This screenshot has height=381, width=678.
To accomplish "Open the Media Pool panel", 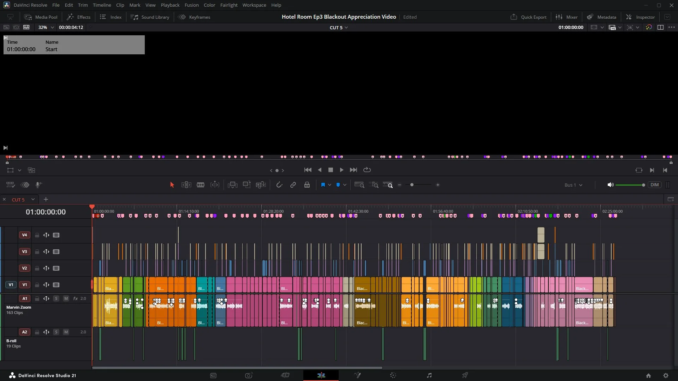I will pyautogui.click(x=41, y=17).
